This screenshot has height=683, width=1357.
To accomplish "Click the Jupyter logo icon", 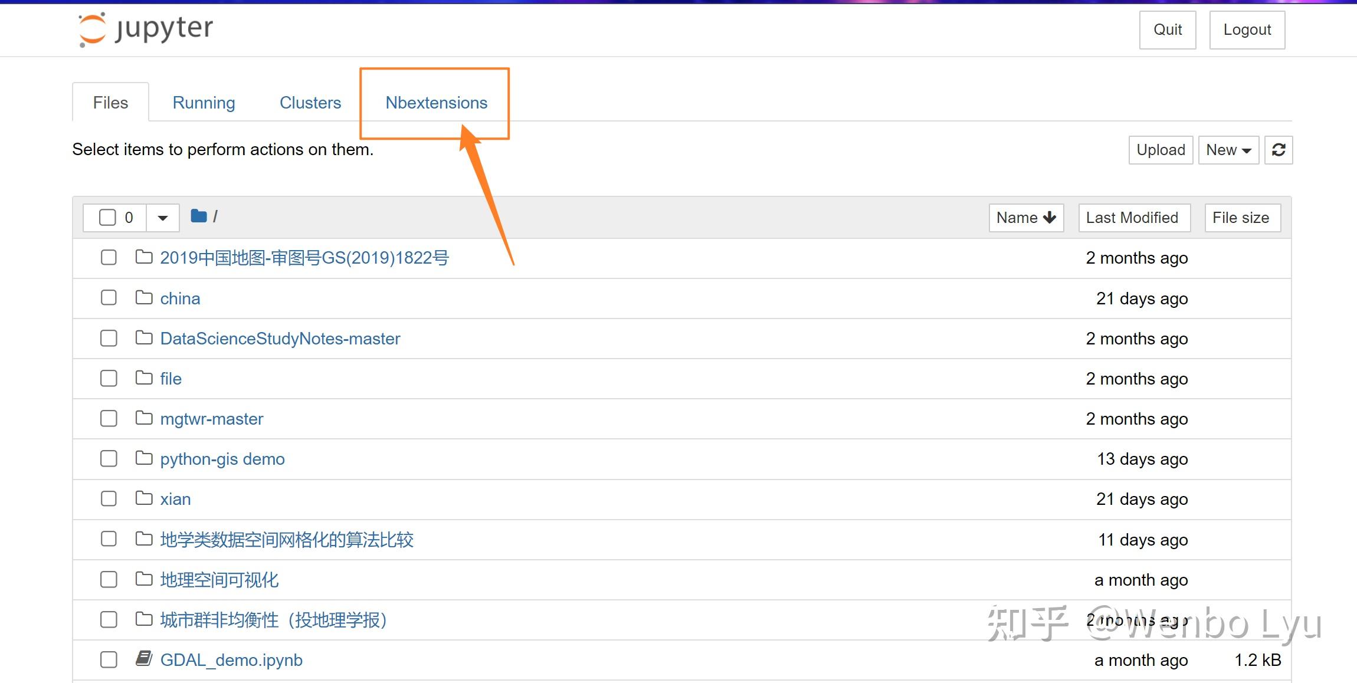I will point(92,29).
